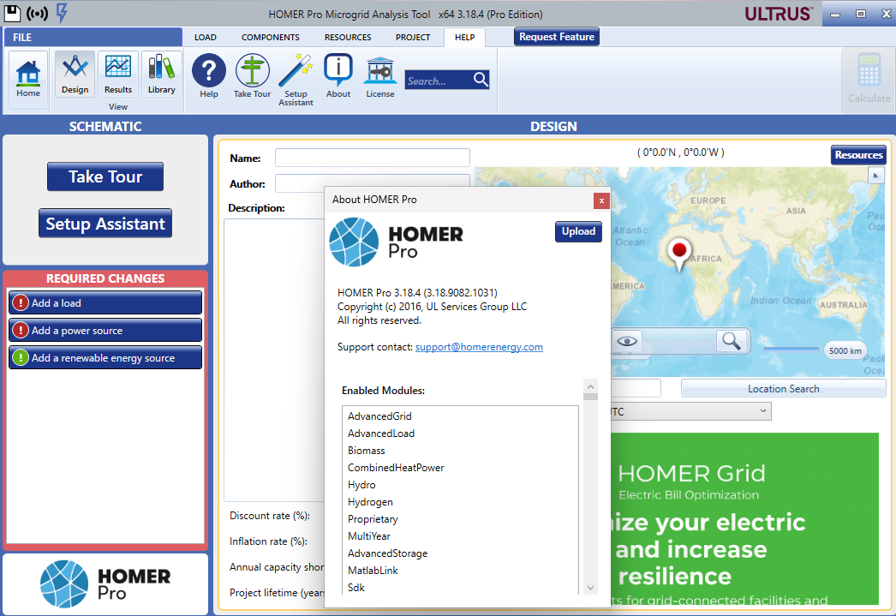Click the 5000 km map scale label
The height and width of the screenshot is (616, 896).
click(845, 350)
